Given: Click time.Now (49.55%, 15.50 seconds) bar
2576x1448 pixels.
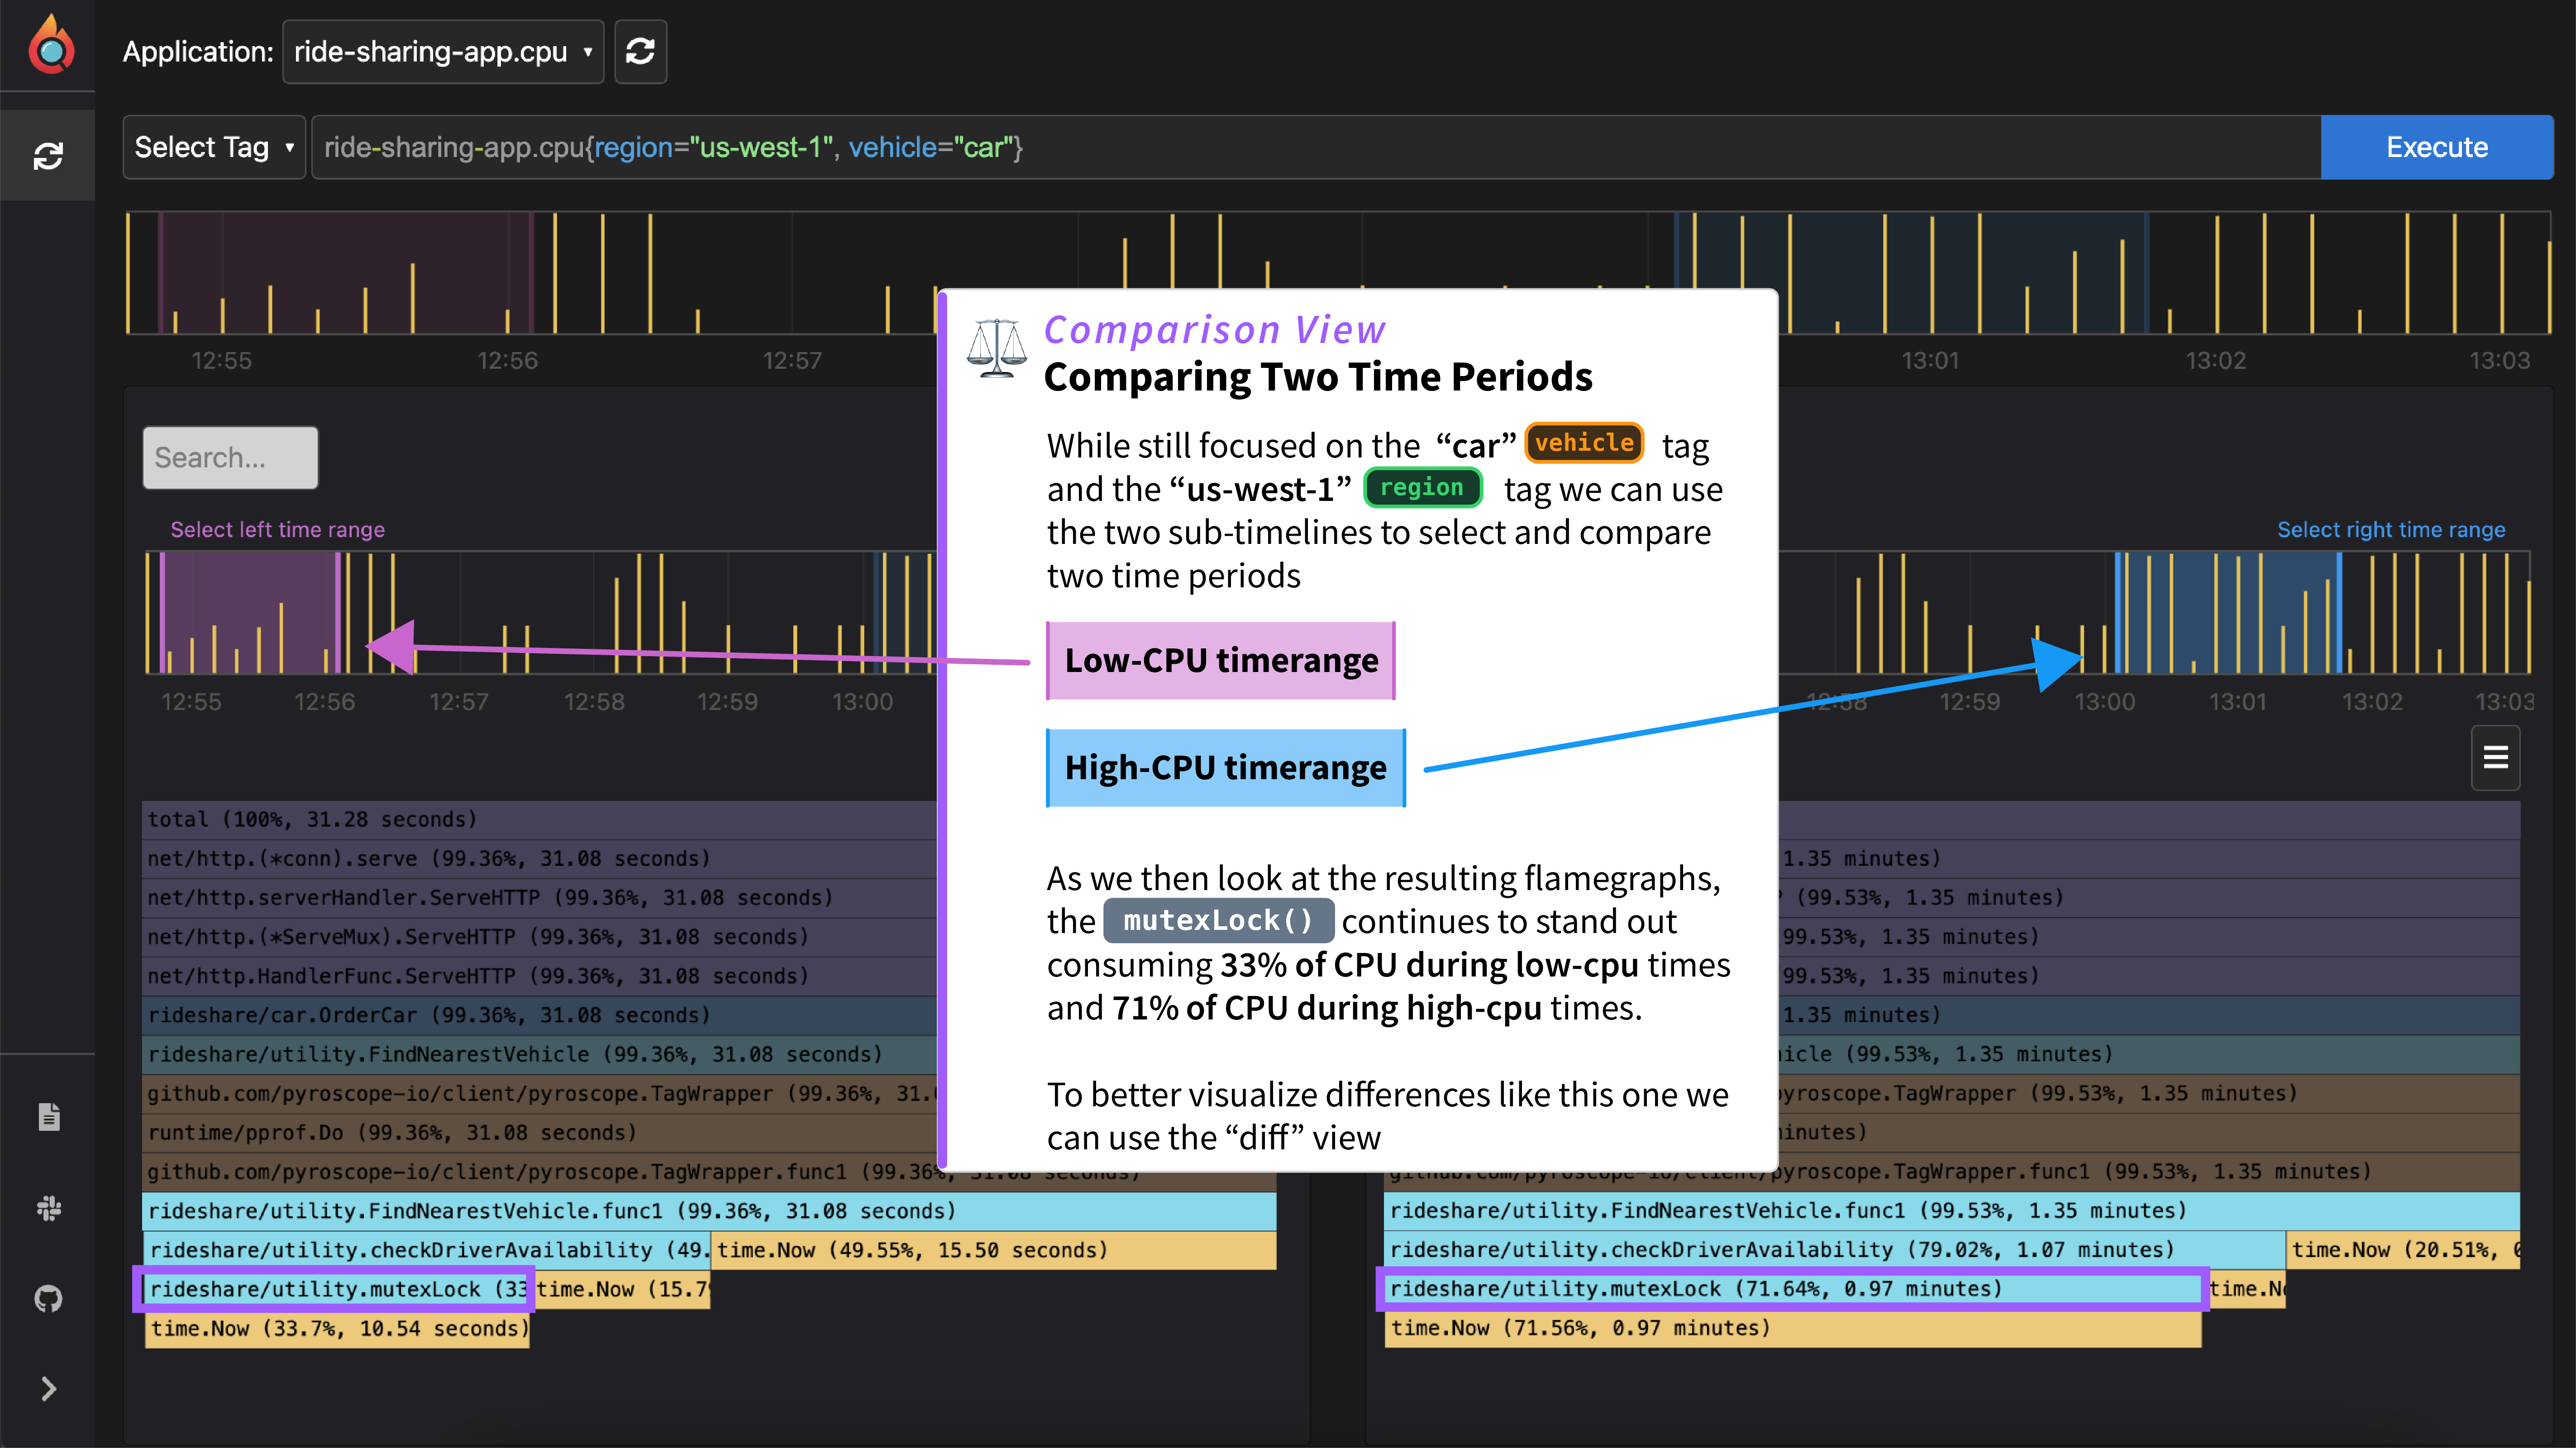Looking at the screenshot, I should pyautogui.click(x=992, y=1250).
